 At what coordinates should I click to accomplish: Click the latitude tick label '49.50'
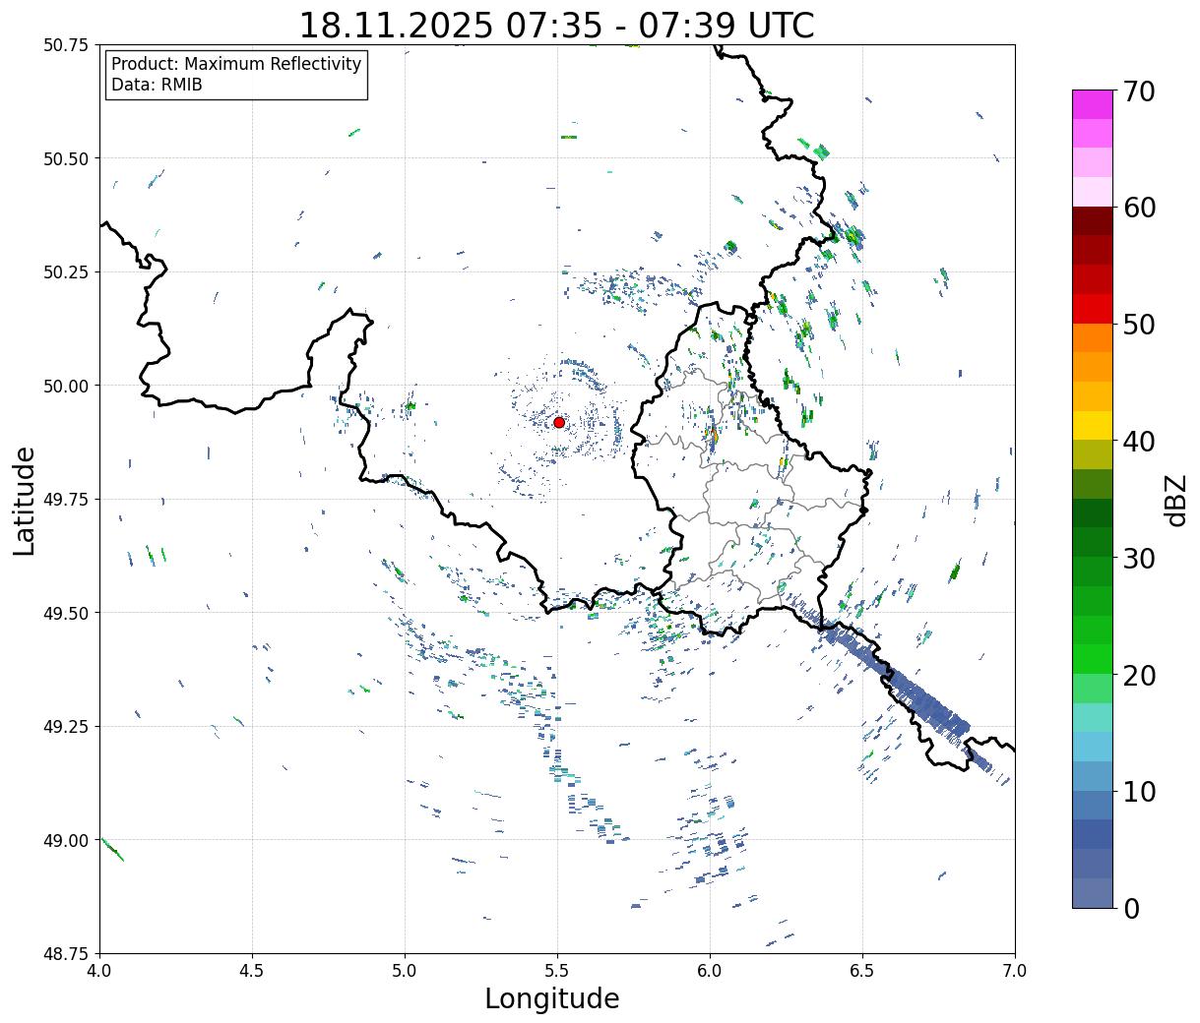pyautogui.click(x=66, y=613)
